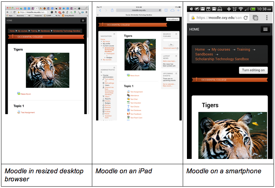Click Go to calendar link on iPad
This screenshot has height=188, width=275.
pos(169,84)
